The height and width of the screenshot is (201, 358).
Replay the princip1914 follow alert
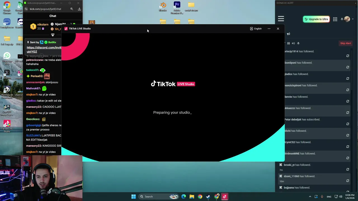coord(348,56)
